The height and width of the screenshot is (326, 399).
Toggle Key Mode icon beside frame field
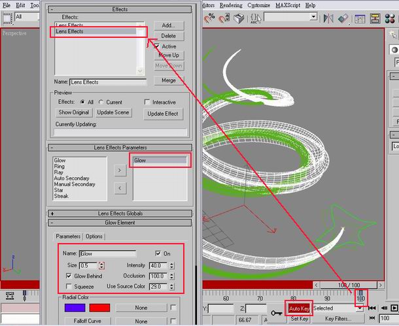372,318
